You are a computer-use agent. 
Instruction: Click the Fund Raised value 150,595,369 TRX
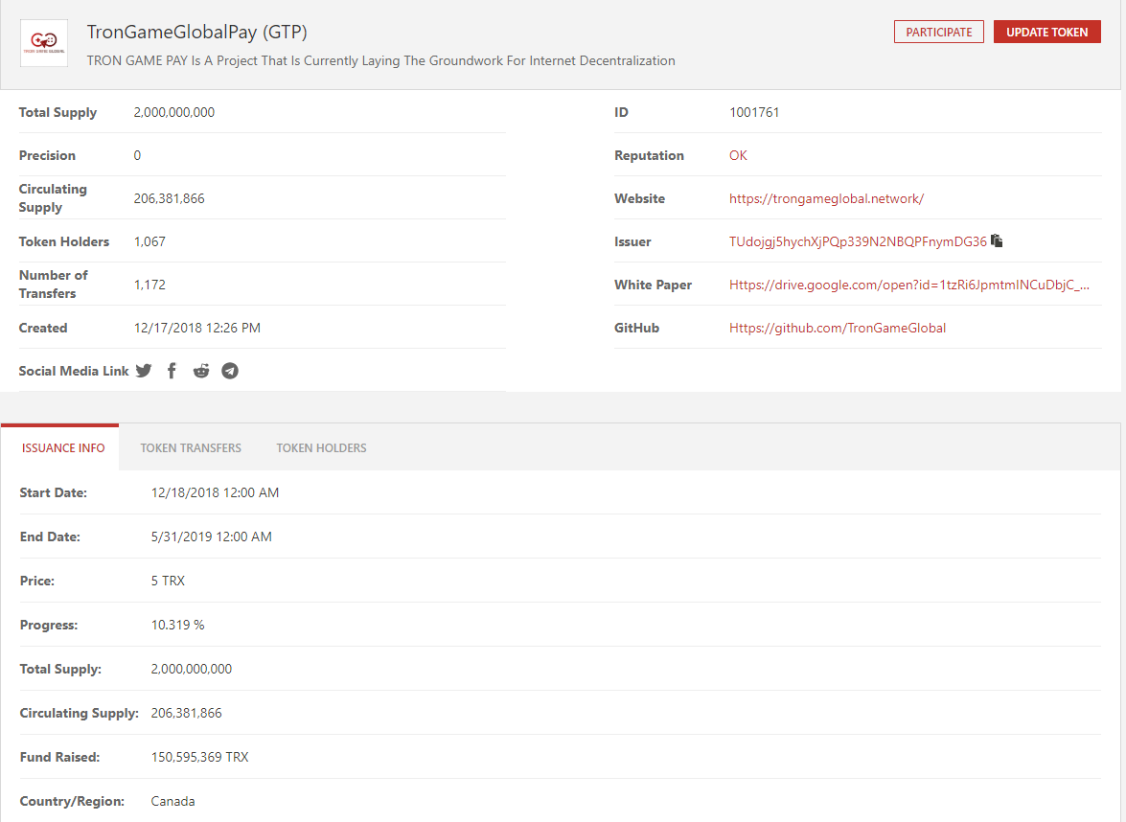[199, 758]
